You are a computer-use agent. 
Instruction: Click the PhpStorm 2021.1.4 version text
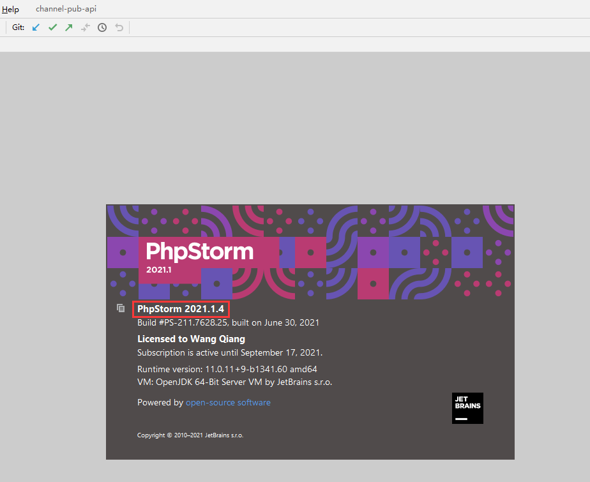tap(181, 309)
